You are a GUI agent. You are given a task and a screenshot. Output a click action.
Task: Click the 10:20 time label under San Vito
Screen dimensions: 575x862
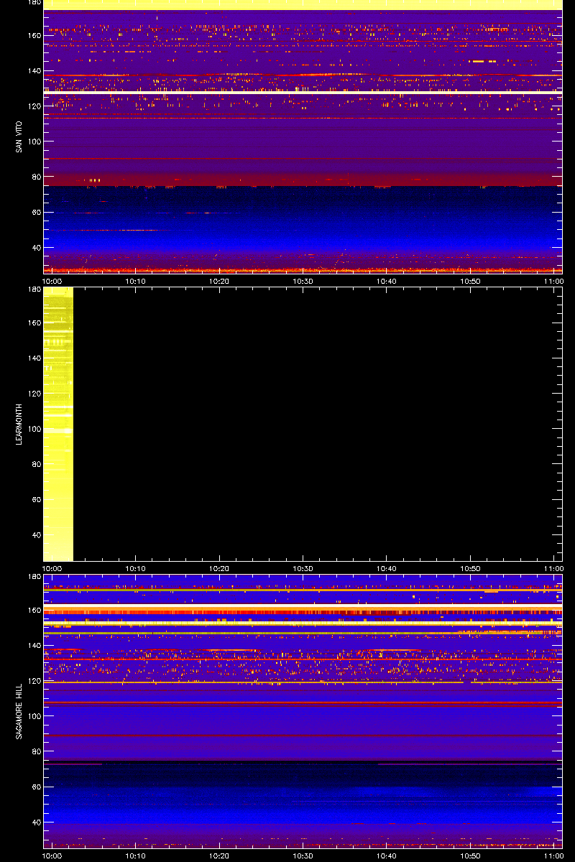[219, 281]
